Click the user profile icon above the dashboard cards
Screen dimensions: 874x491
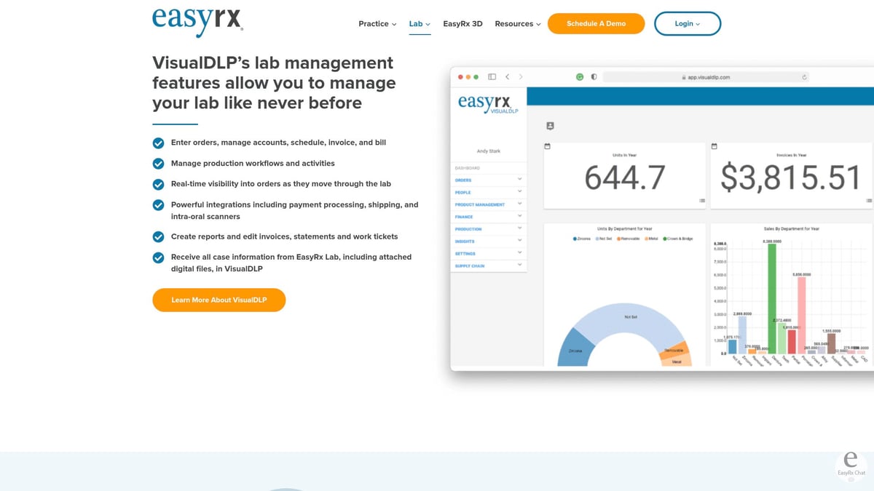[x=550, y=126]
